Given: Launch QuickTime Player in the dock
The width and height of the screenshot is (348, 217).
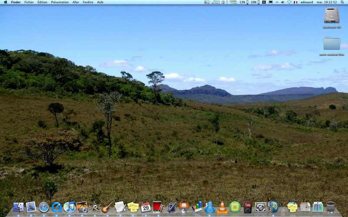Looking at the screenshot, I should (57, 207).
